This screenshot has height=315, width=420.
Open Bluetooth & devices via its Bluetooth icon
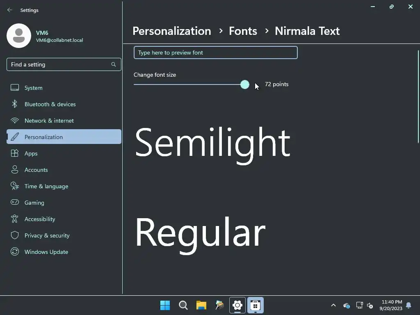[15, 104]
